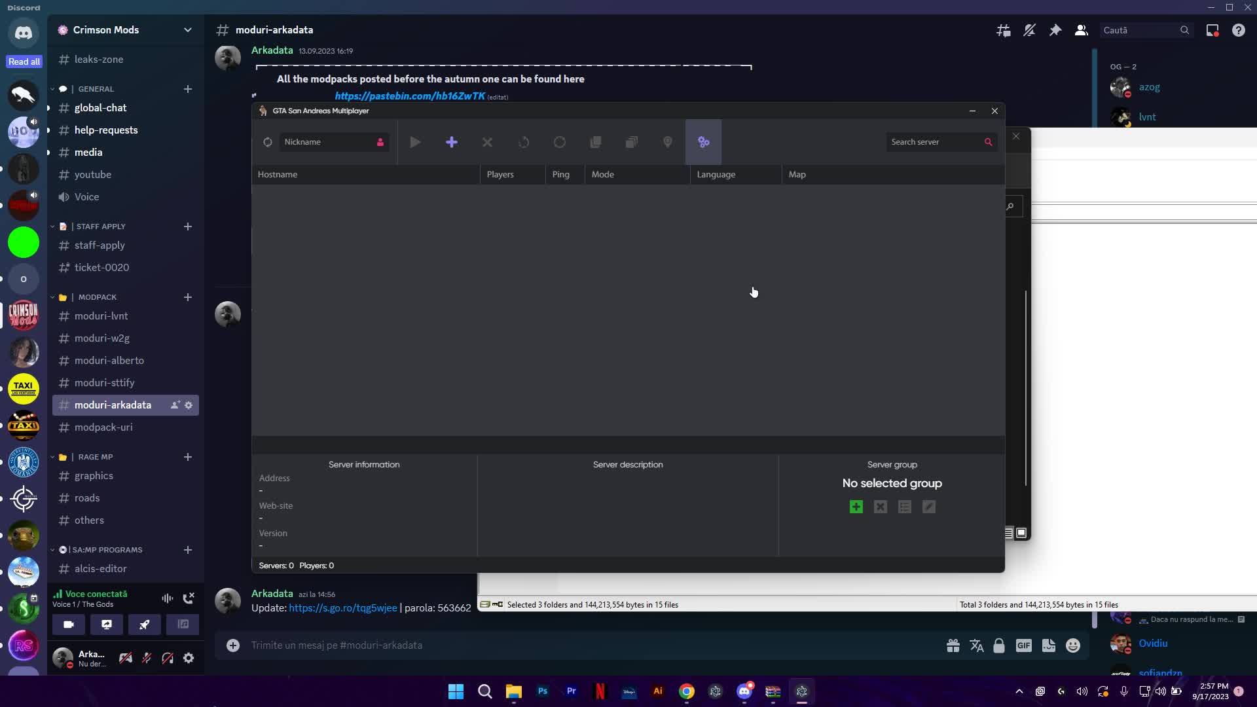The image size is (1257, 707).
Task: Refresh the server list
Action: click(524, 142)
